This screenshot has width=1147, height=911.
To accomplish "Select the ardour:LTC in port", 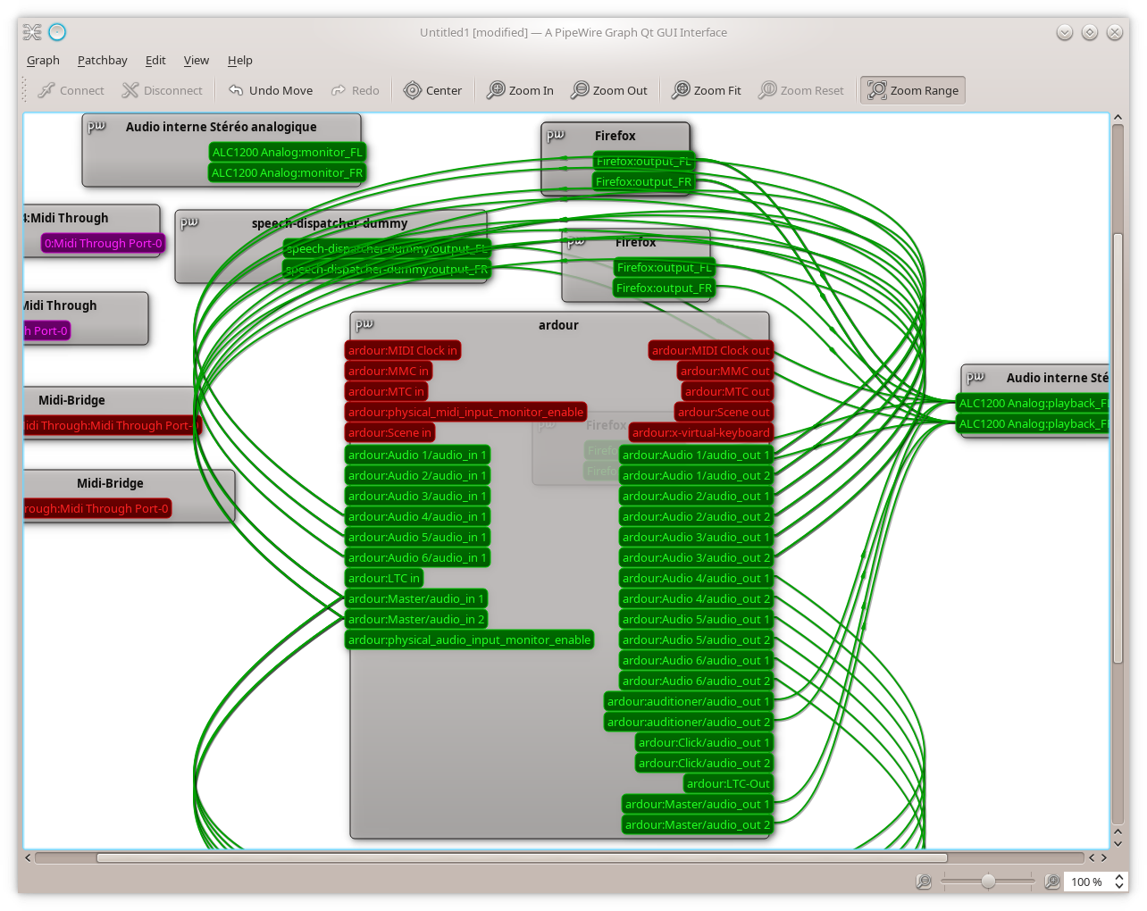I will [384, 579].
